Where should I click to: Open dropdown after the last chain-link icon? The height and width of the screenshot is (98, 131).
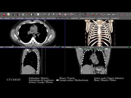tap(105, 14)
